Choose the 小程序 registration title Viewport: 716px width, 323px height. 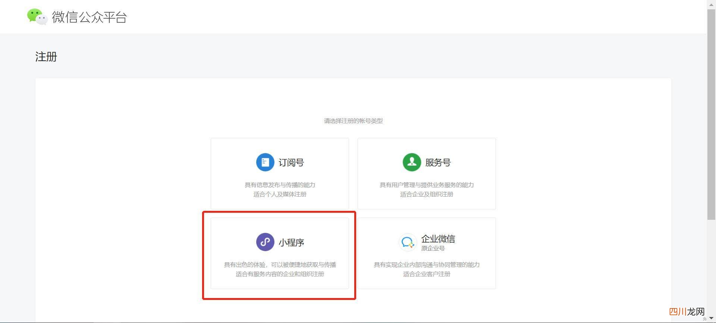click(291, 243)
